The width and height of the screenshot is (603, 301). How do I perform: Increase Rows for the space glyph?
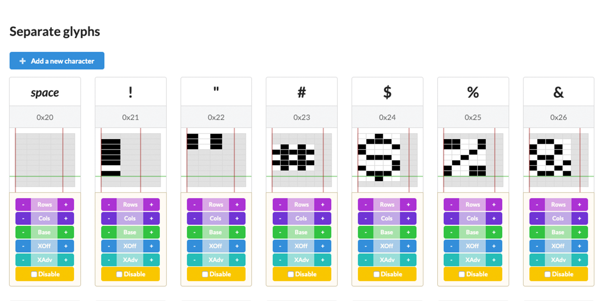click(66, 205)
